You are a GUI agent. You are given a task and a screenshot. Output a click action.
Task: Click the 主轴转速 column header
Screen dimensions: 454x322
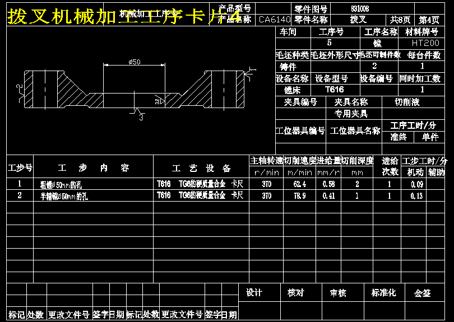coord(266,161)
